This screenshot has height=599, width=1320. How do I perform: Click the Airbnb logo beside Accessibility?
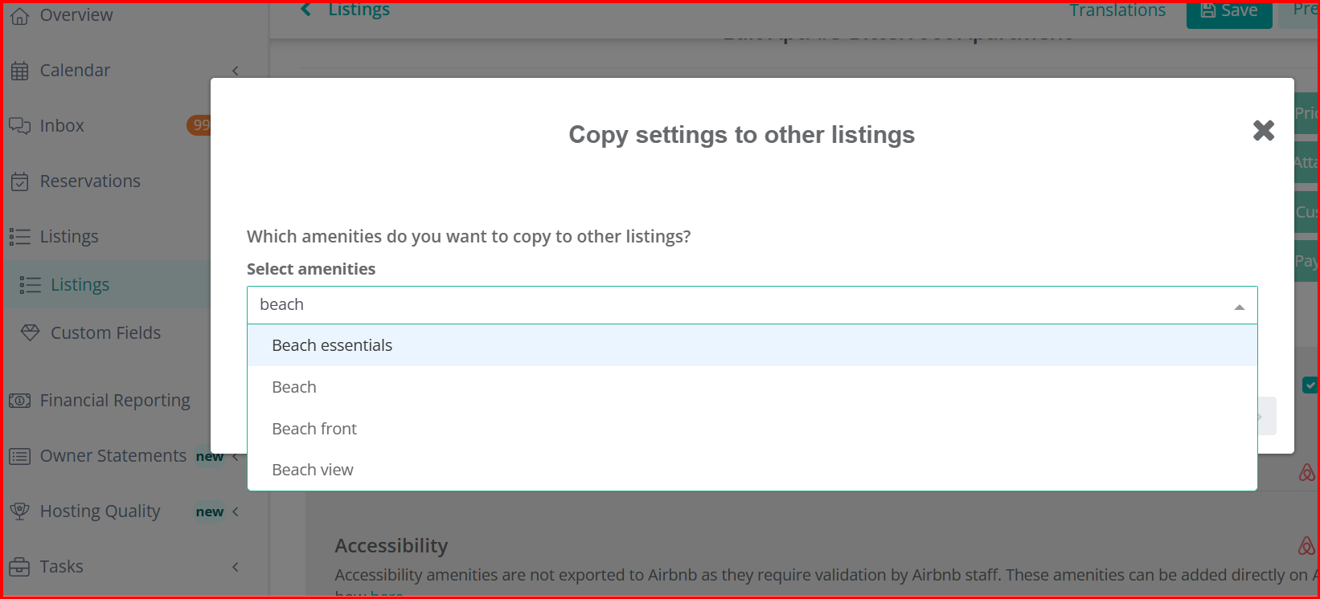click(x=1307, y=546)
